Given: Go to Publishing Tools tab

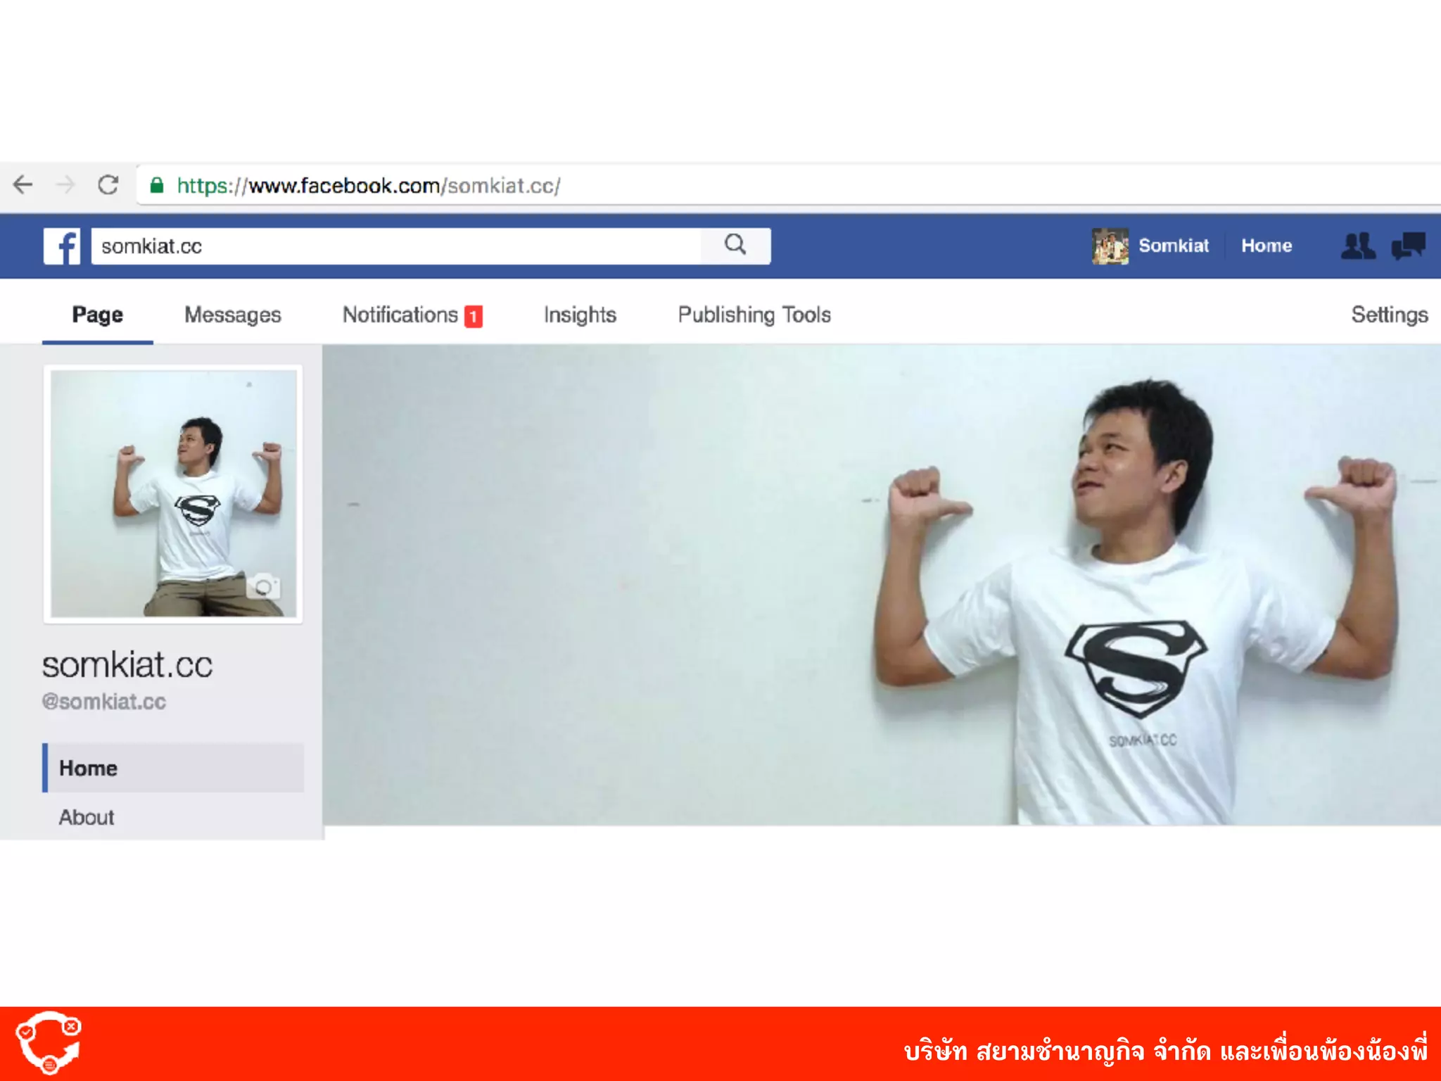Looking at the screenshot, I should 754,315.
